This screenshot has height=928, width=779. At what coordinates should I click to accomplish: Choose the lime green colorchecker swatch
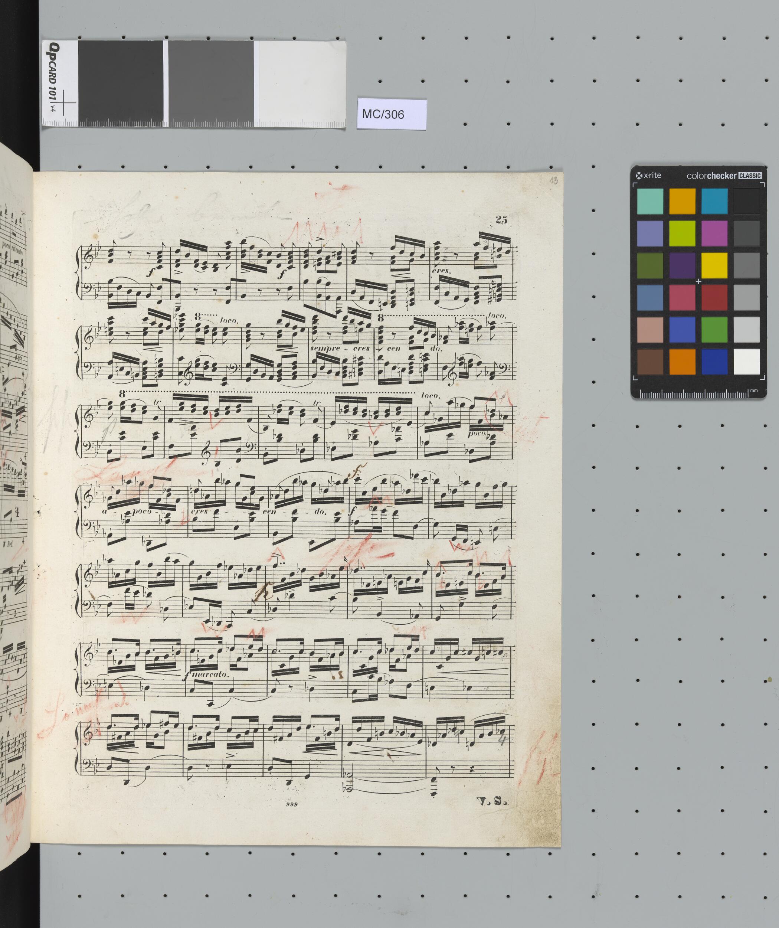[x=682, y=233]
